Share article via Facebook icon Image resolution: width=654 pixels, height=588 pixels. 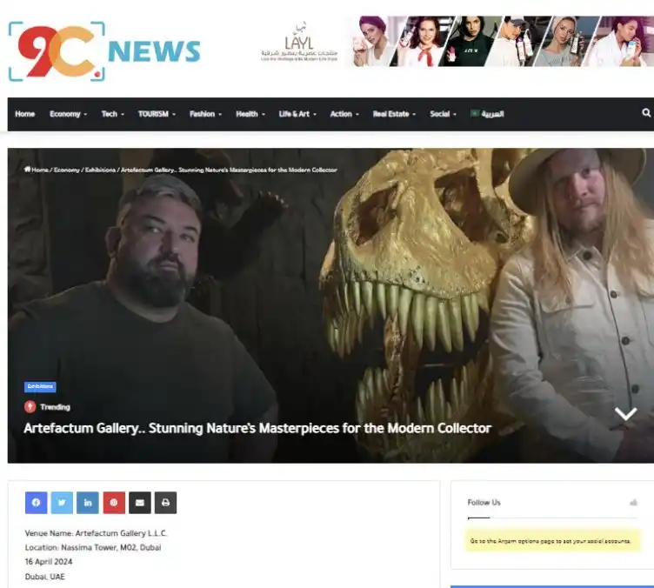[36, 503]
